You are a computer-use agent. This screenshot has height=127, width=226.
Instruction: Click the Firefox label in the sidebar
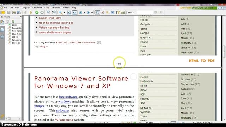coord(144,20)
